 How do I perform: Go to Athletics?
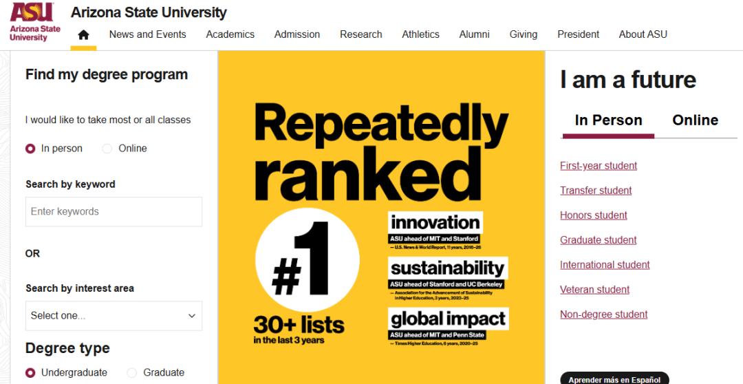pos(421,34)
